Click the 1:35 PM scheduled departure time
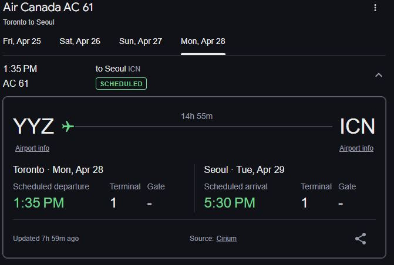Screen dimensions: 394x265 pos(39,203)
